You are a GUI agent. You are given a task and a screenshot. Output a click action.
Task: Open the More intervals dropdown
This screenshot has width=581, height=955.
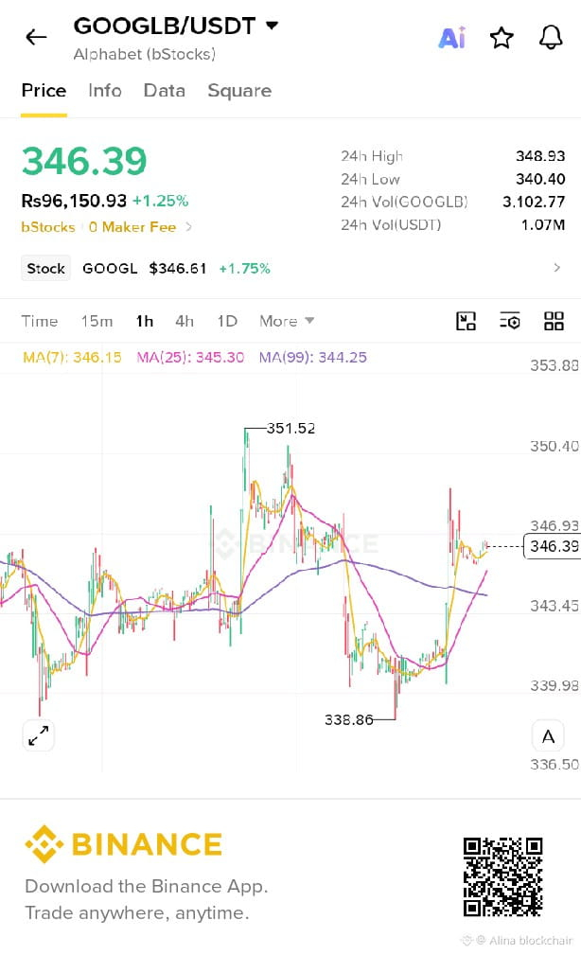point(286,321)
